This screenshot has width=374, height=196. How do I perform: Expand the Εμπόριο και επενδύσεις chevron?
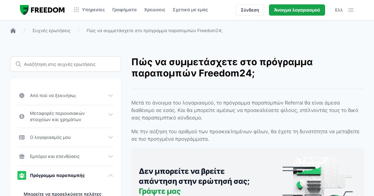click(111, 156)
